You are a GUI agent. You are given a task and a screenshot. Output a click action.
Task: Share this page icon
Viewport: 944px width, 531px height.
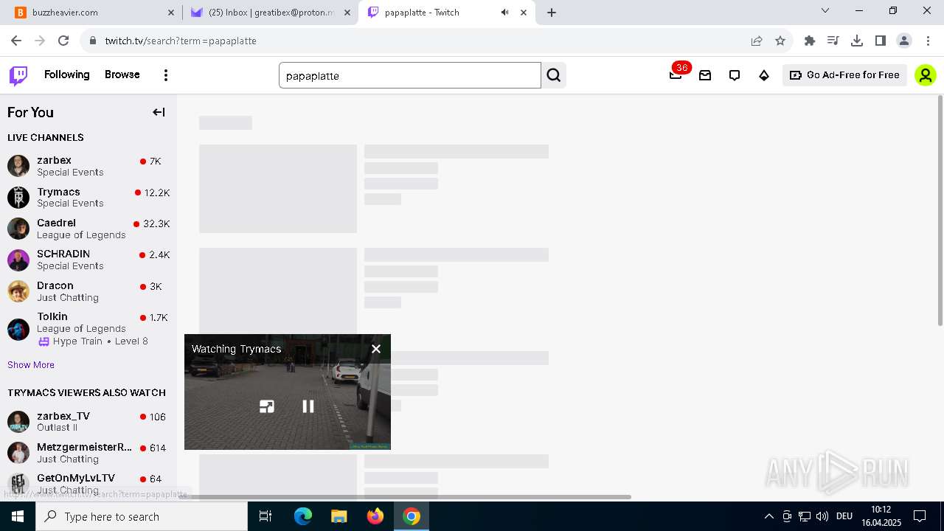(757, 41)
